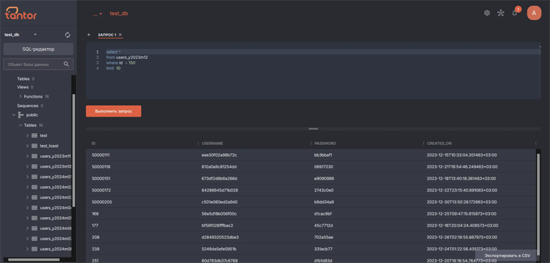Click the editor/results splitter handle
Screen dimensions: 550x263
click(313, 129)
